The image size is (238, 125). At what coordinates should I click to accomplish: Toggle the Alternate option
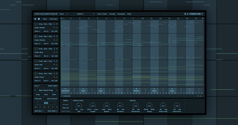click(x=38, y=99)
